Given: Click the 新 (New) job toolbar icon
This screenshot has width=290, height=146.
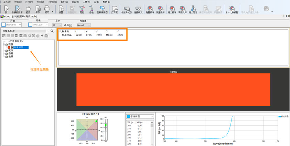Looking at the screenshot, I should pos(6,9).
